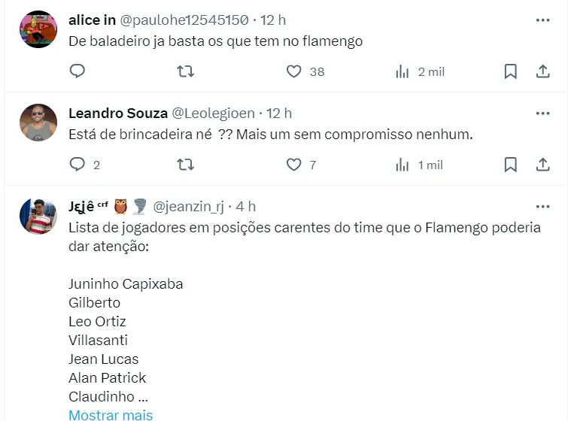Share Leandro Souza's tweet
568x421 pixels.
click(x=542, y=165)
